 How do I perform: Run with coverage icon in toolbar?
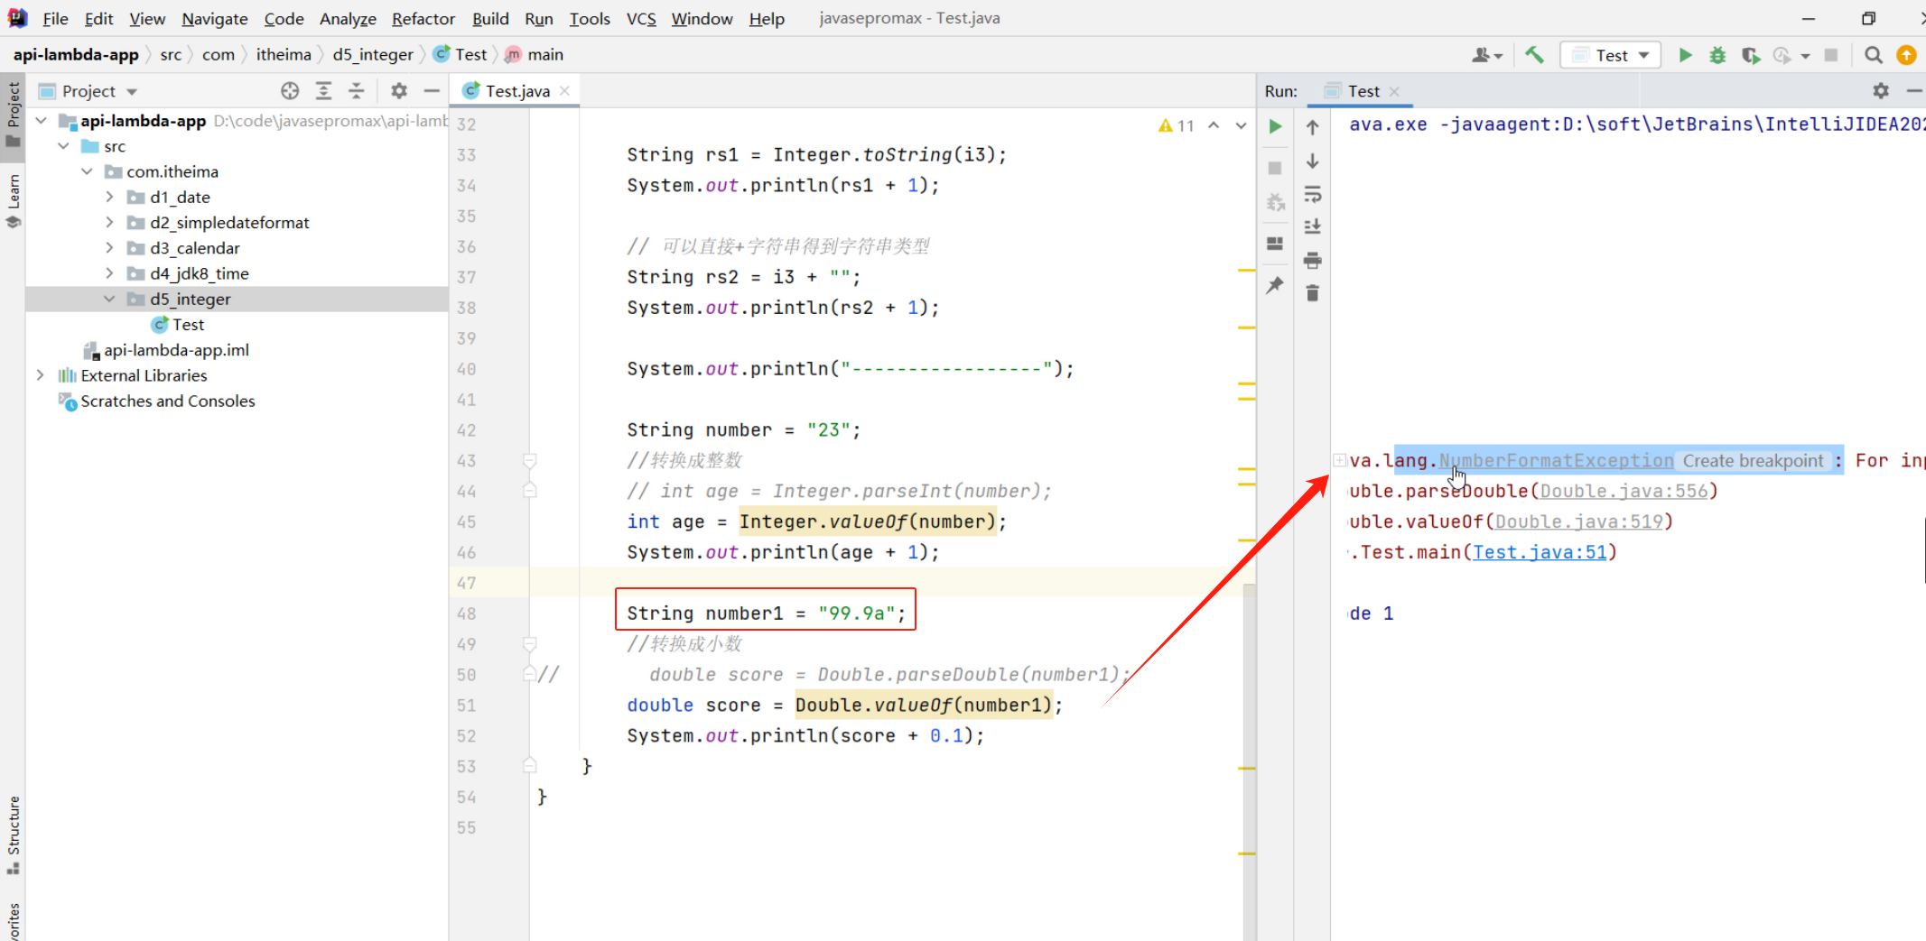click(1750, 55)
